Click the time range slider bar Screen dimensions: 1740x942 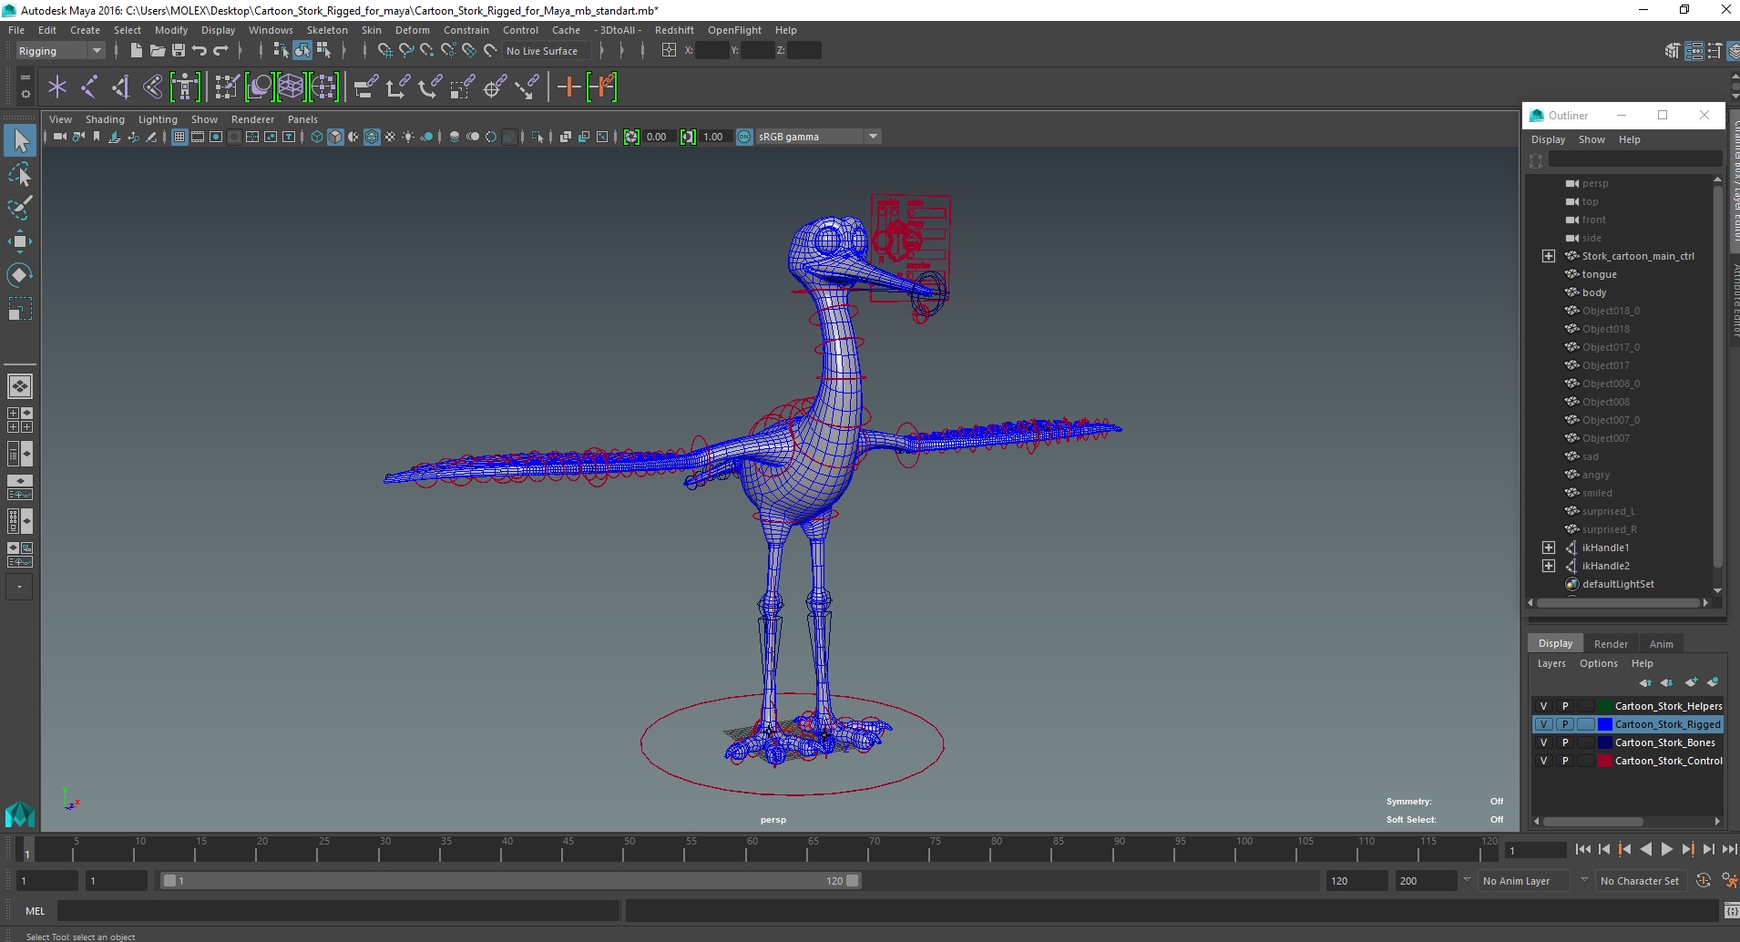(510, 881)
